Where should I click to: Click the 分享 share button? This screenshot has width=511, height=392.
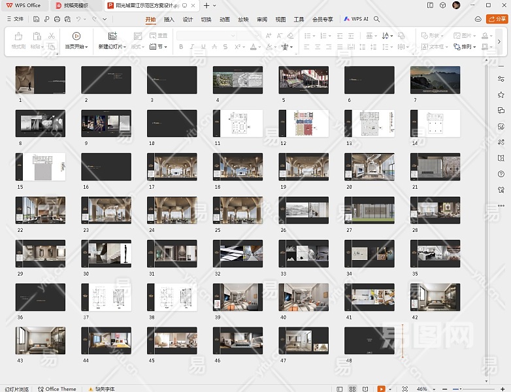(x=498, y=20)
